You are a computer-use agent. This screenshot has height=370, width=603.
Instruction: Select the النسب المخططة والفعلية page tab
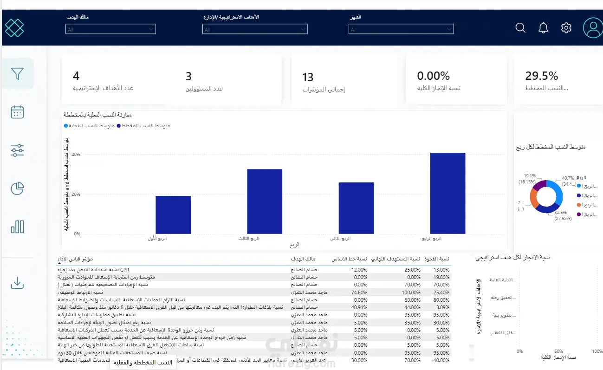(x=143, y=363)
